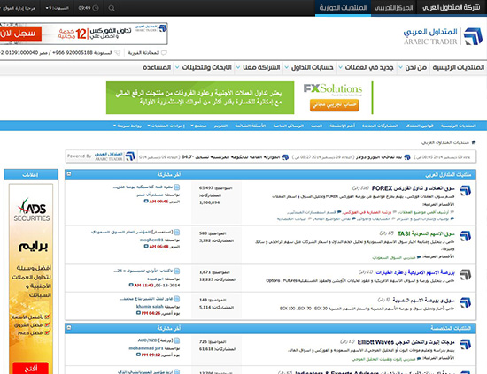Open the FOREX forum section icon
The height and width of the screenshot is (374, 487).
(x=465, y=190)
